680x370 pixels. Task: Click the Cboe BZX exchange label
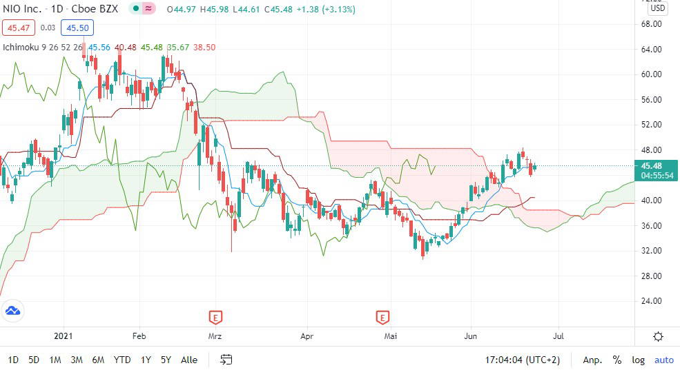[95, 9]
